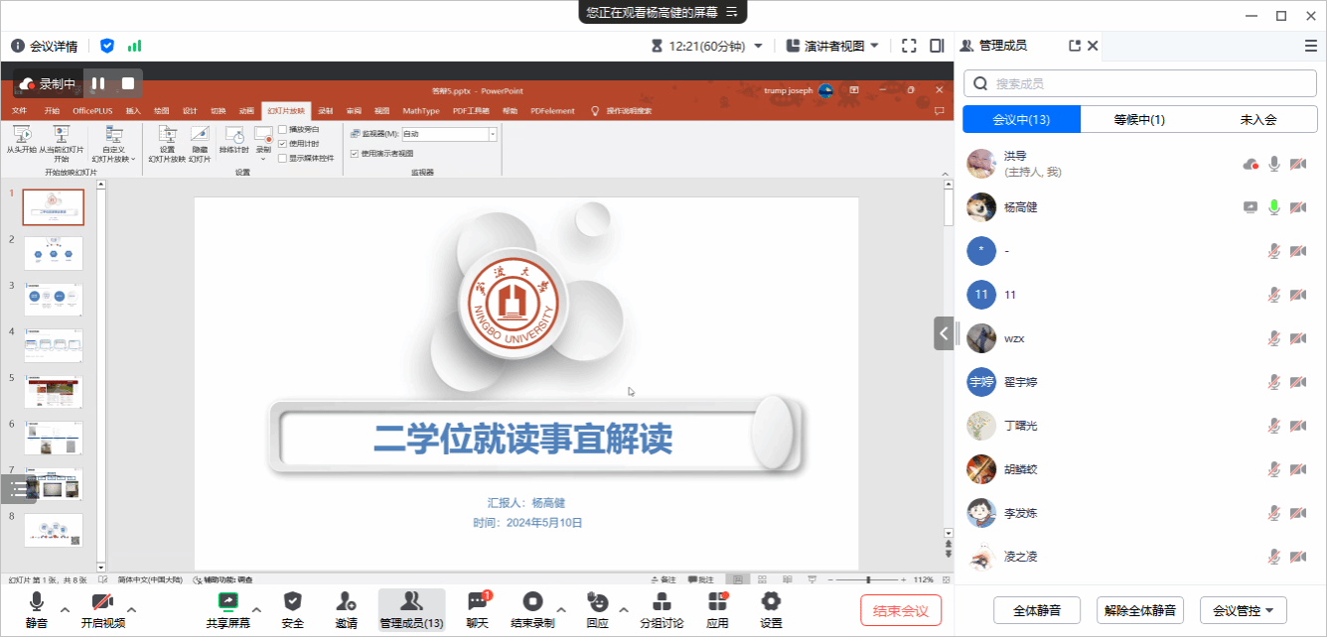
Task: Switch to the 等候中(1) tab
Action: [x=1138, y=120]
